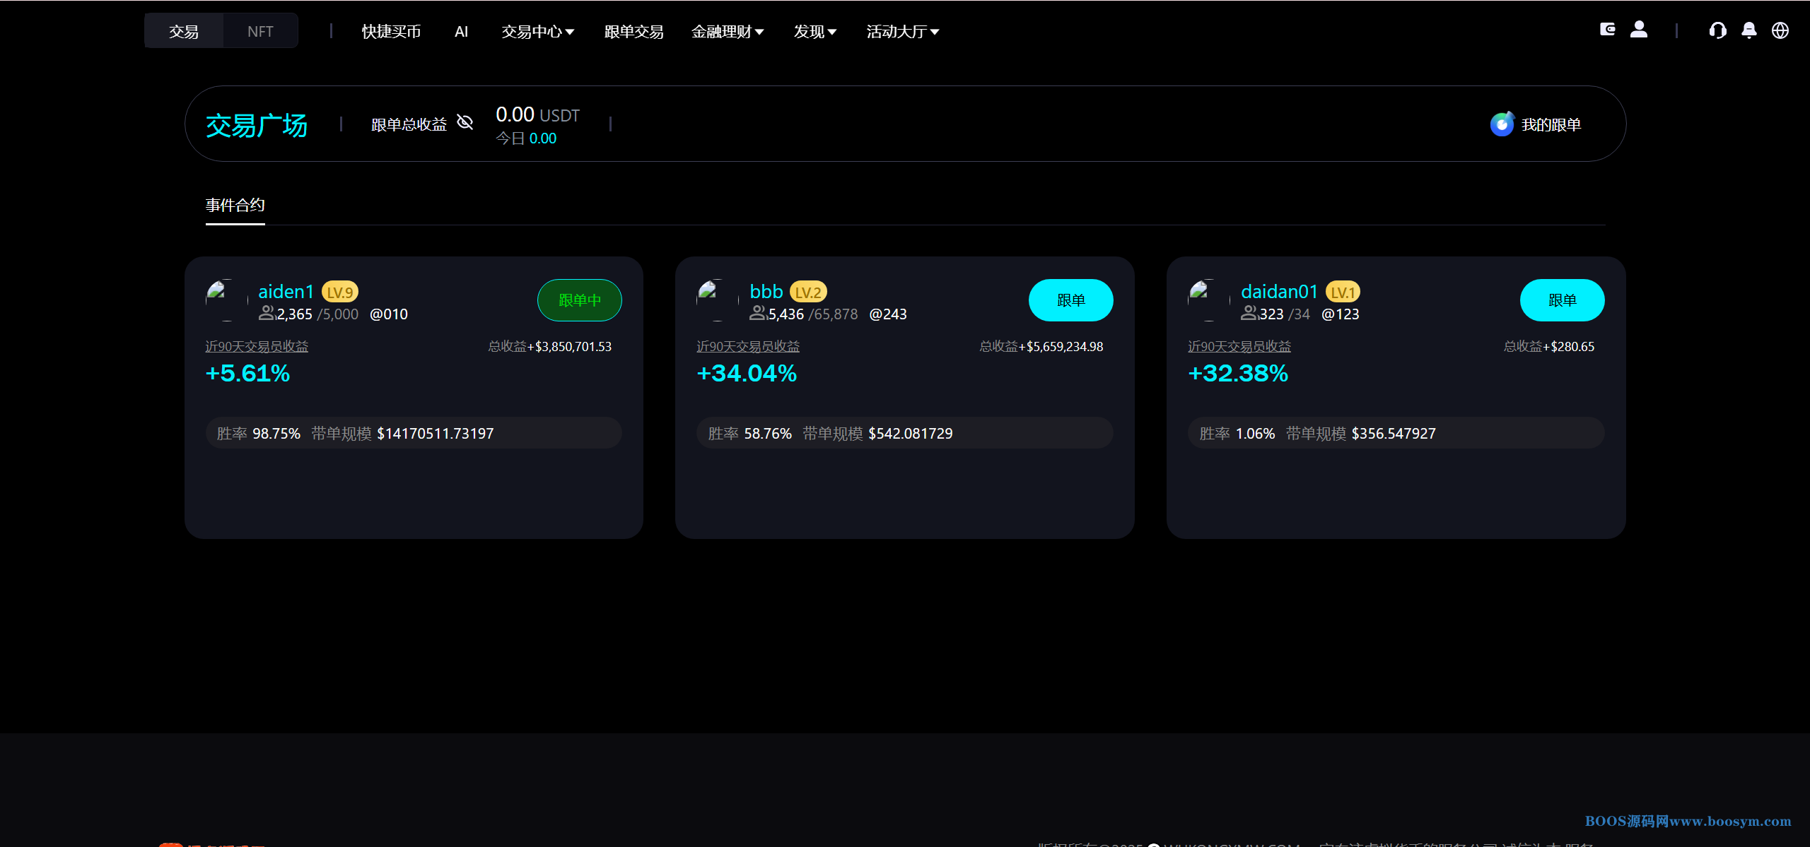1810x847 pixels.
Task: Click the 我的跟单 circular logo icon
Action: 1501,124
